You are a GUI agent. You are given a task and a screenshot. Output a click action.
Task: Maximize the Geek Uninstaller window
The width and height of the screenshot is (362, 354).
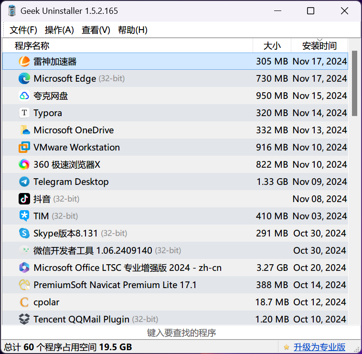pyautogui.click(x=310, y=11)
